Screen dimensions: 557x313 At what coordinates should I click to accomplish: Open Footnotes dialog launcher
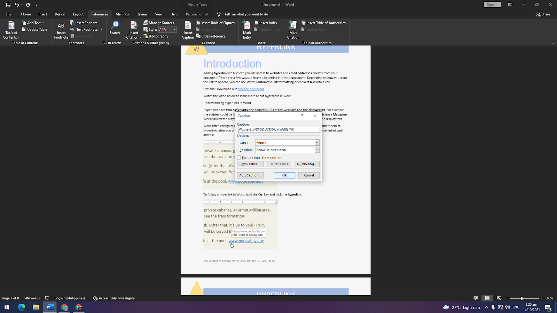coord(104,43)
